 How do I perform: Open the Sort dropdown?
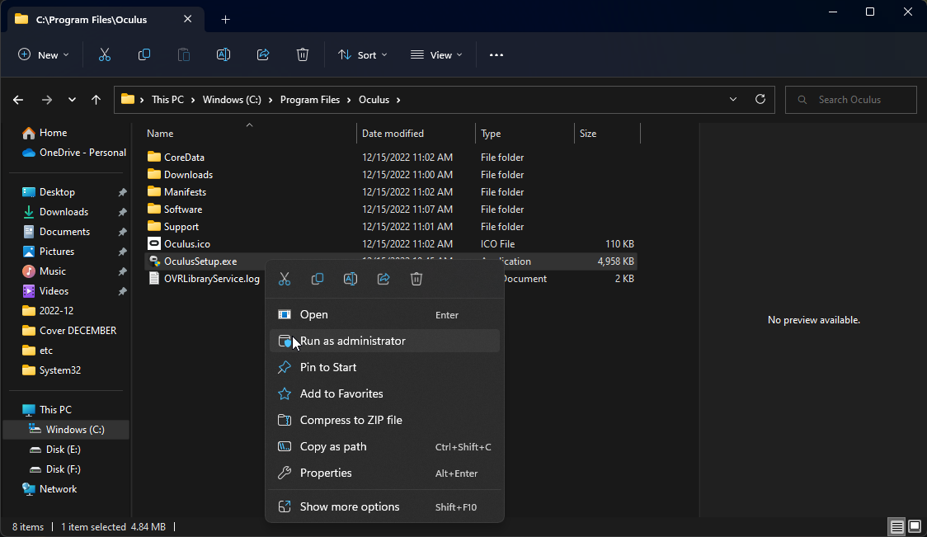click(x=362, y=55)
